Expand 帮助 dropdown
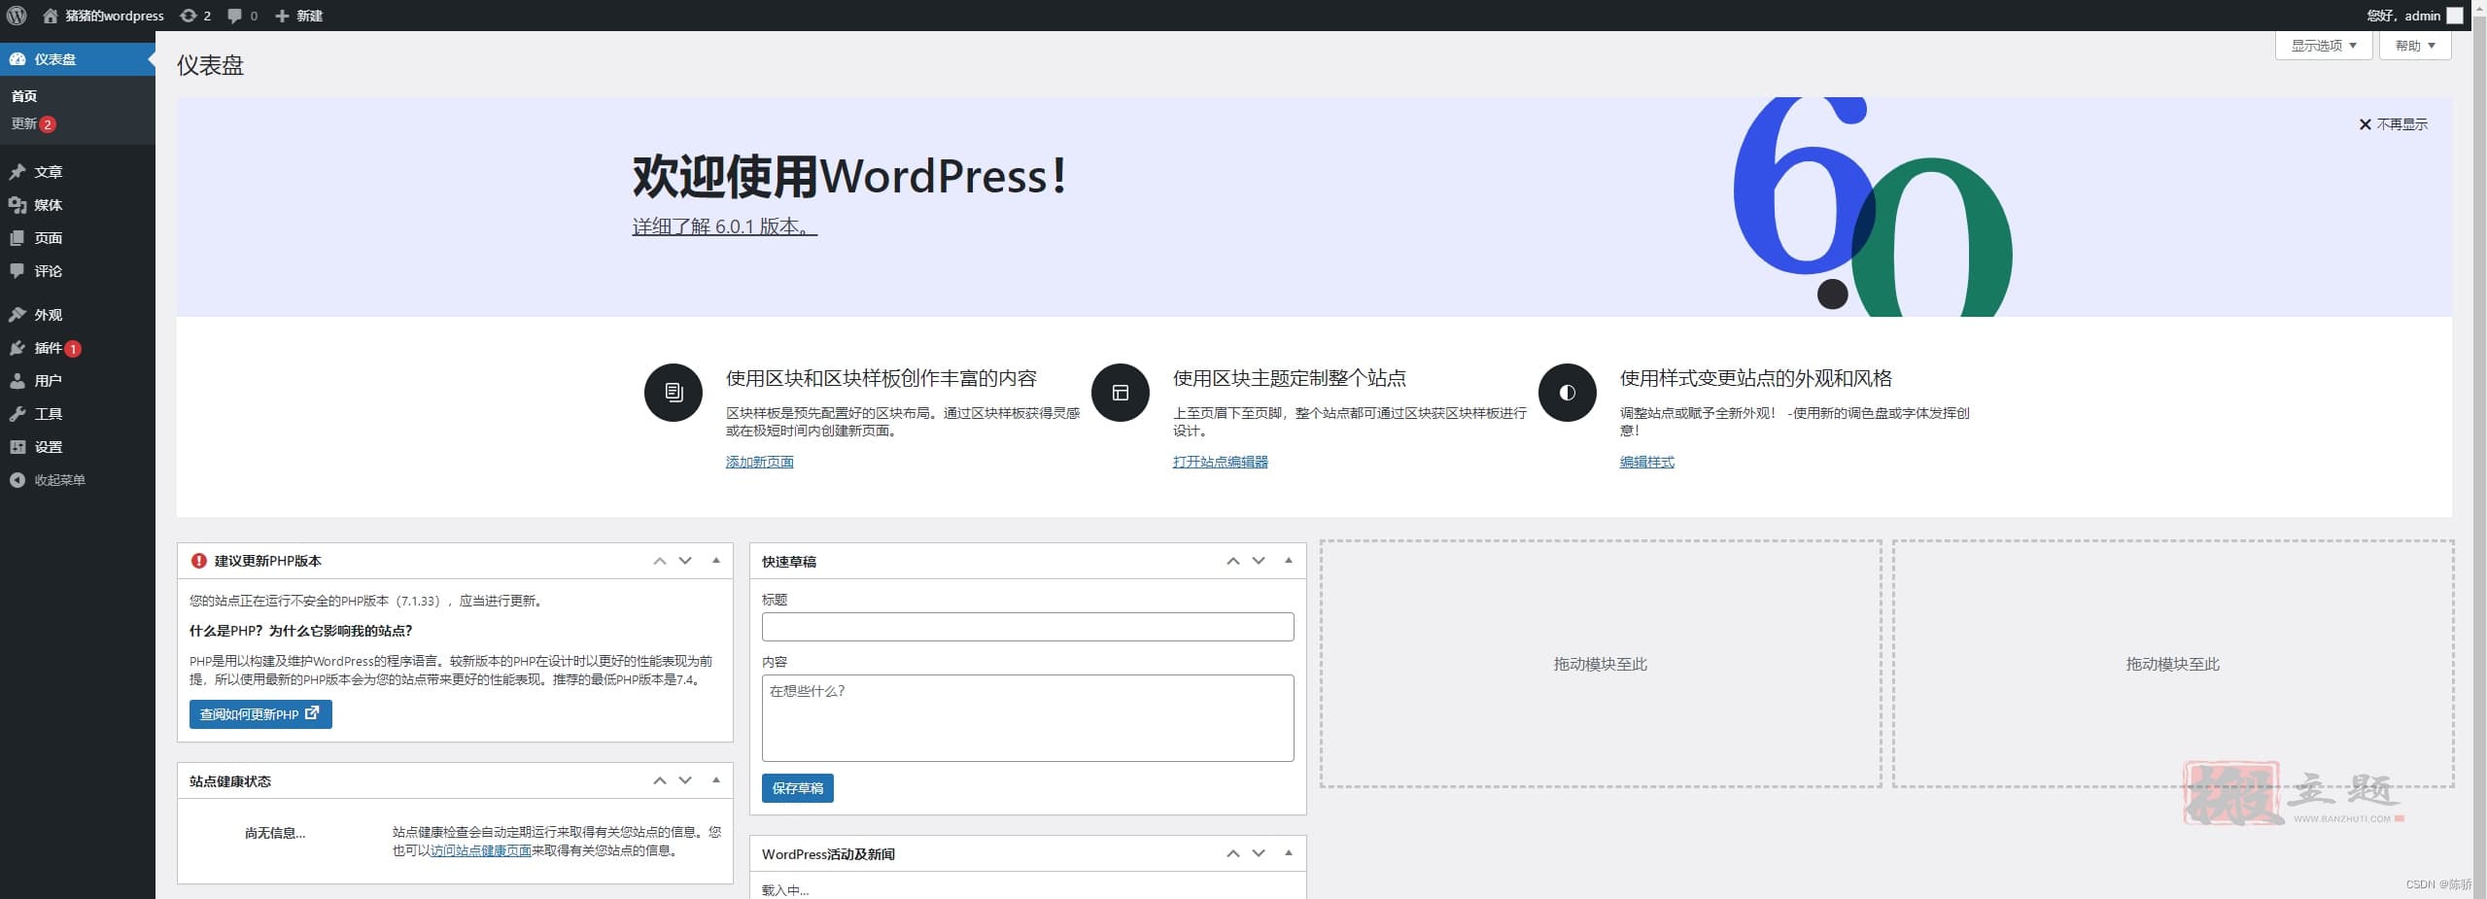Image resolution: width=2487 pixels, height=899 pixels. (2415, 46)
